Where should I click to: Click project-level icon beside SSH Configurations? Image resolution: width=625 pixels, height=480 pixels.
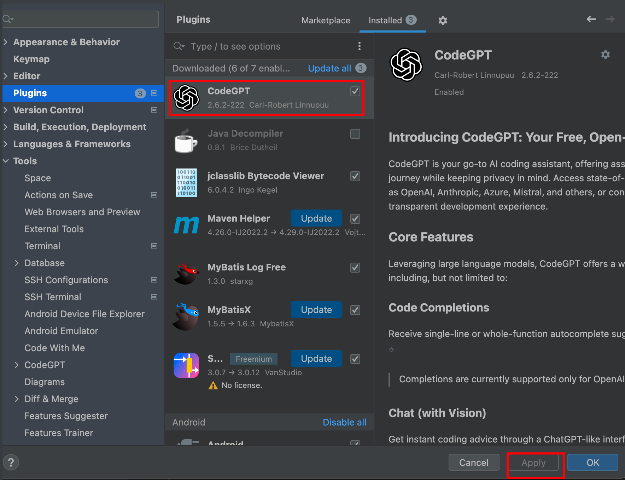(154, 280)
